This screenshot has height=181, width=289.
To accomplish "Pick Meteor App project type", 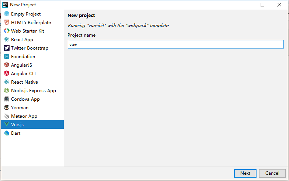I will tap(24, 116).
